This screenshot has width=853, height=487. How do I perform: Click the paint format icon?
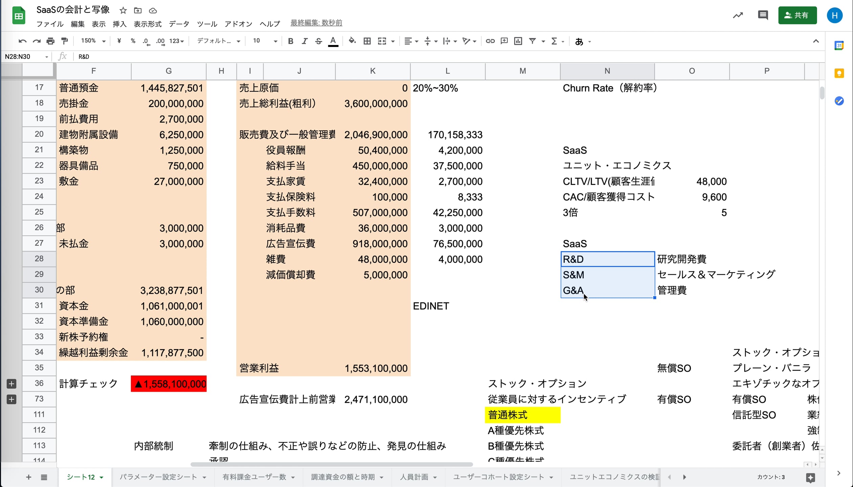pyautogui.click(x=64, y=41)
